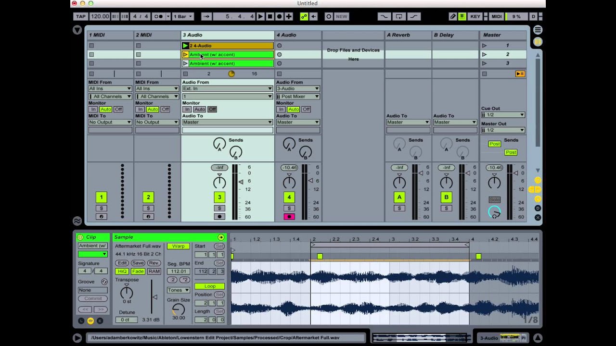Viewport: 616px width, 346px height.
Task: Click the Seg. BPM 112.01 field
Action: [178, 271]
